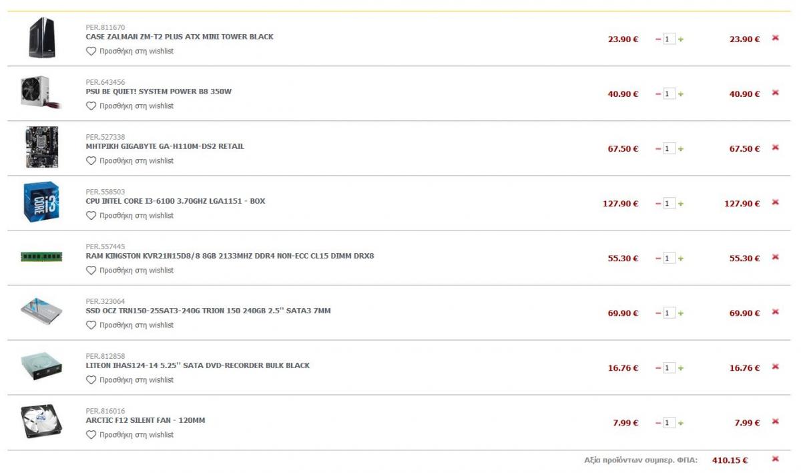801x473 pixels.
Task: Decrease quantity of the Be Quiet PSU
Action: point(658,94)
